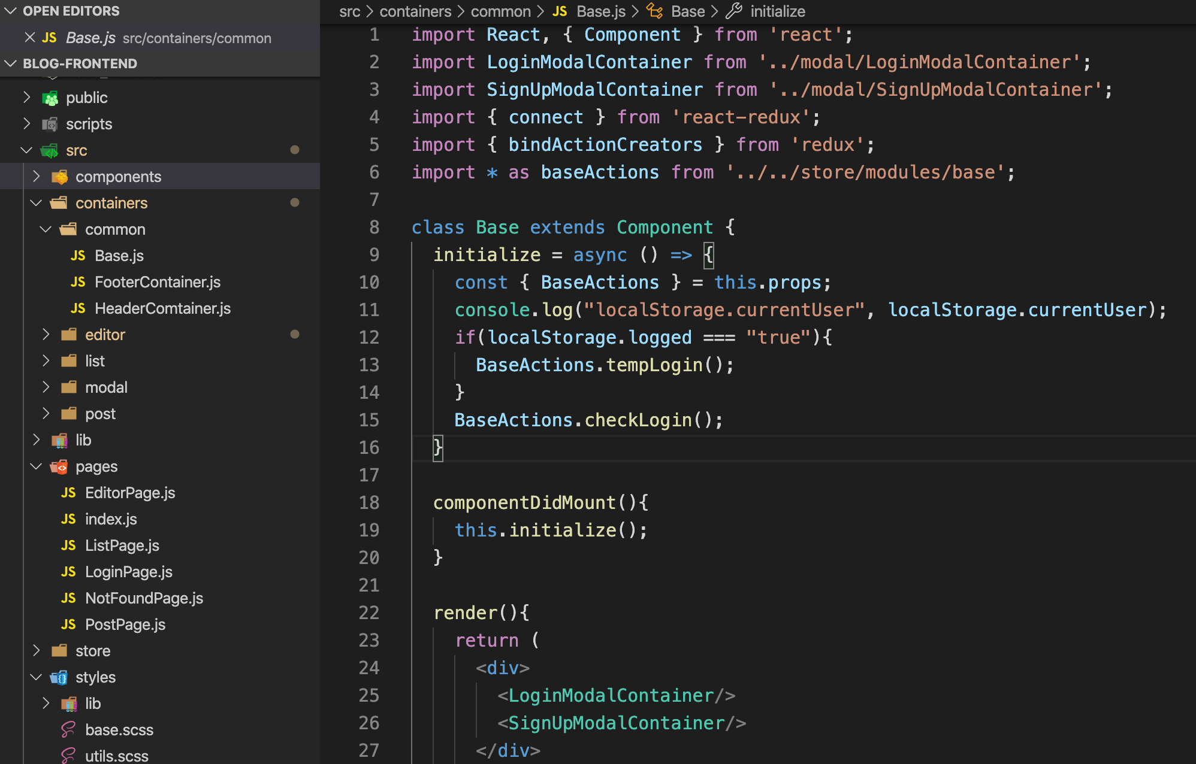Click the scripts folder icon
Screen dimensions: 1196x764
coord(50,125)
